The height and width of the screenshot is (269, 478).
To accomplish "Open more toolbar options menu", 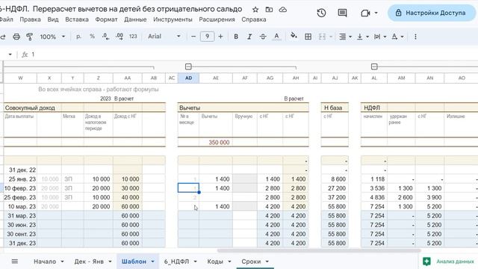I will [x=415, y=37].
